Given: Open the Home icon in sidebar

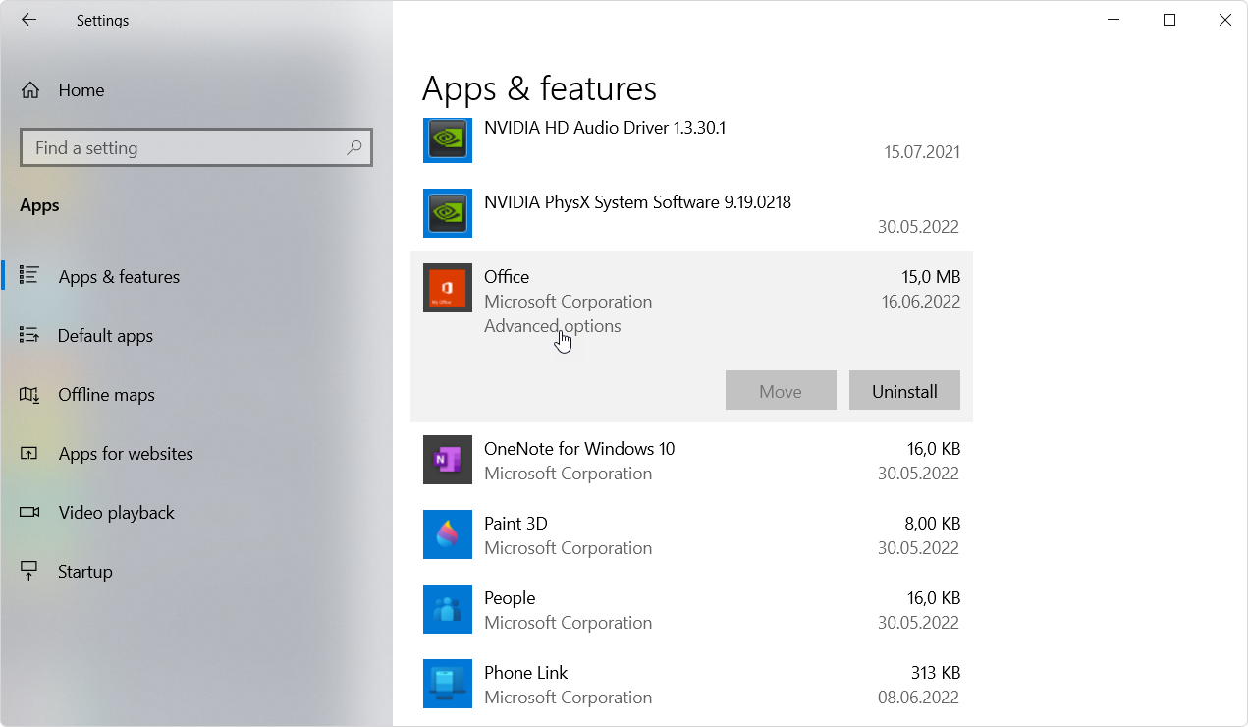Looking at the screenshot, I should click(30, 90).
